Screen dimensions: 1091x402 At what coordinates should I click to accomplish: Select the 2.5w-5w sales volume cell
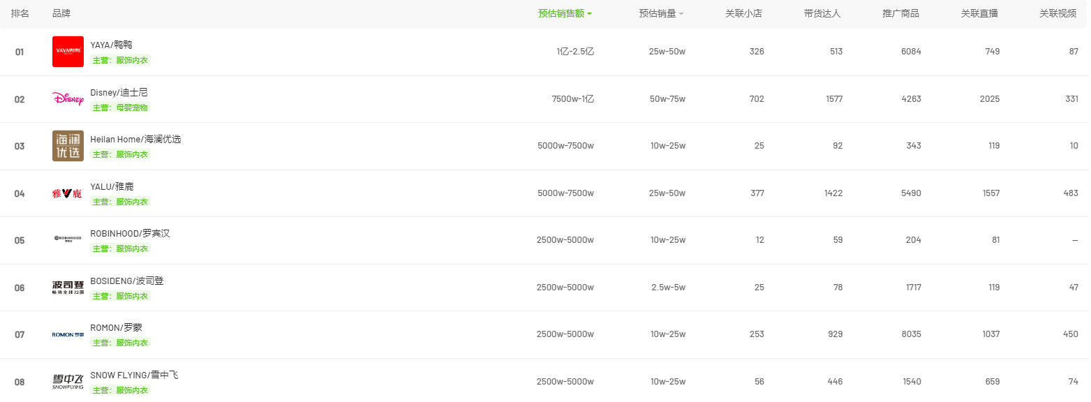668,288
